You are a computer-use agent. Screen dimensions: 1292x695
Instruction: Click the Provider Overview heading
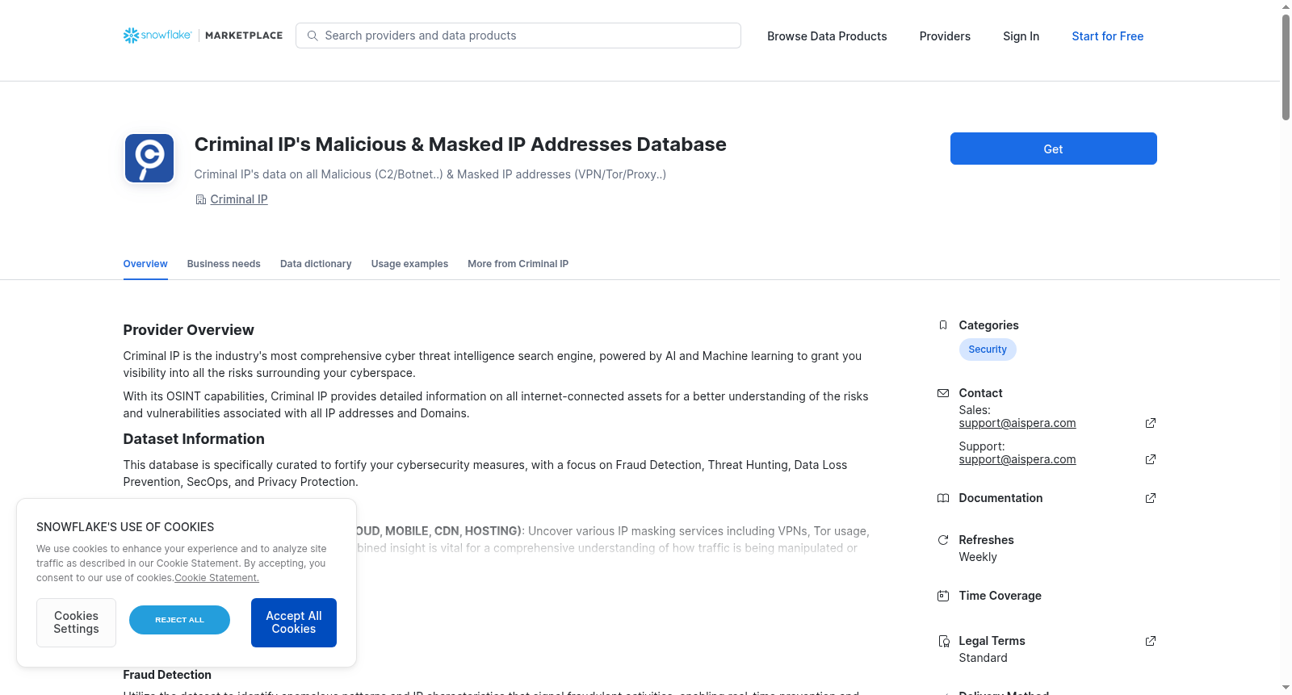[188, 330]
